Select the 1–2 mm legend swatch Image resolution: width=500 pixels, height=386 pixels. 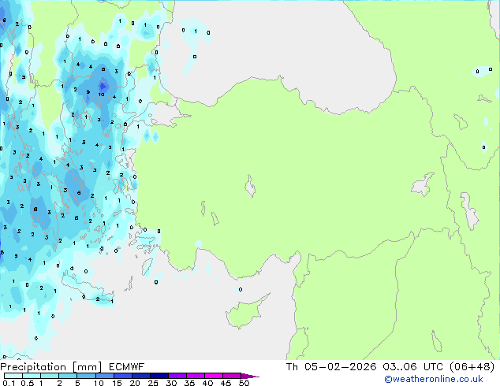pyautogui.click(x=50, y=376)
